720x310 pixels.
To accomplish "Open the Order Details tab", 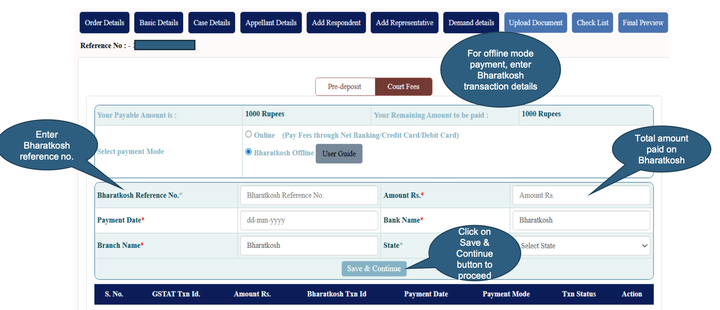I will 104,23.
